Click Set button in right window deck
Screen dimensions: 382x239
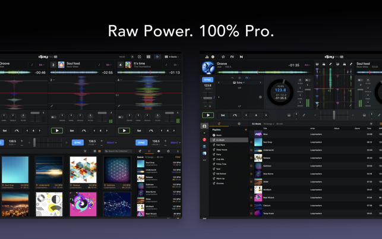pyautogui.click(x=223, y=115)
